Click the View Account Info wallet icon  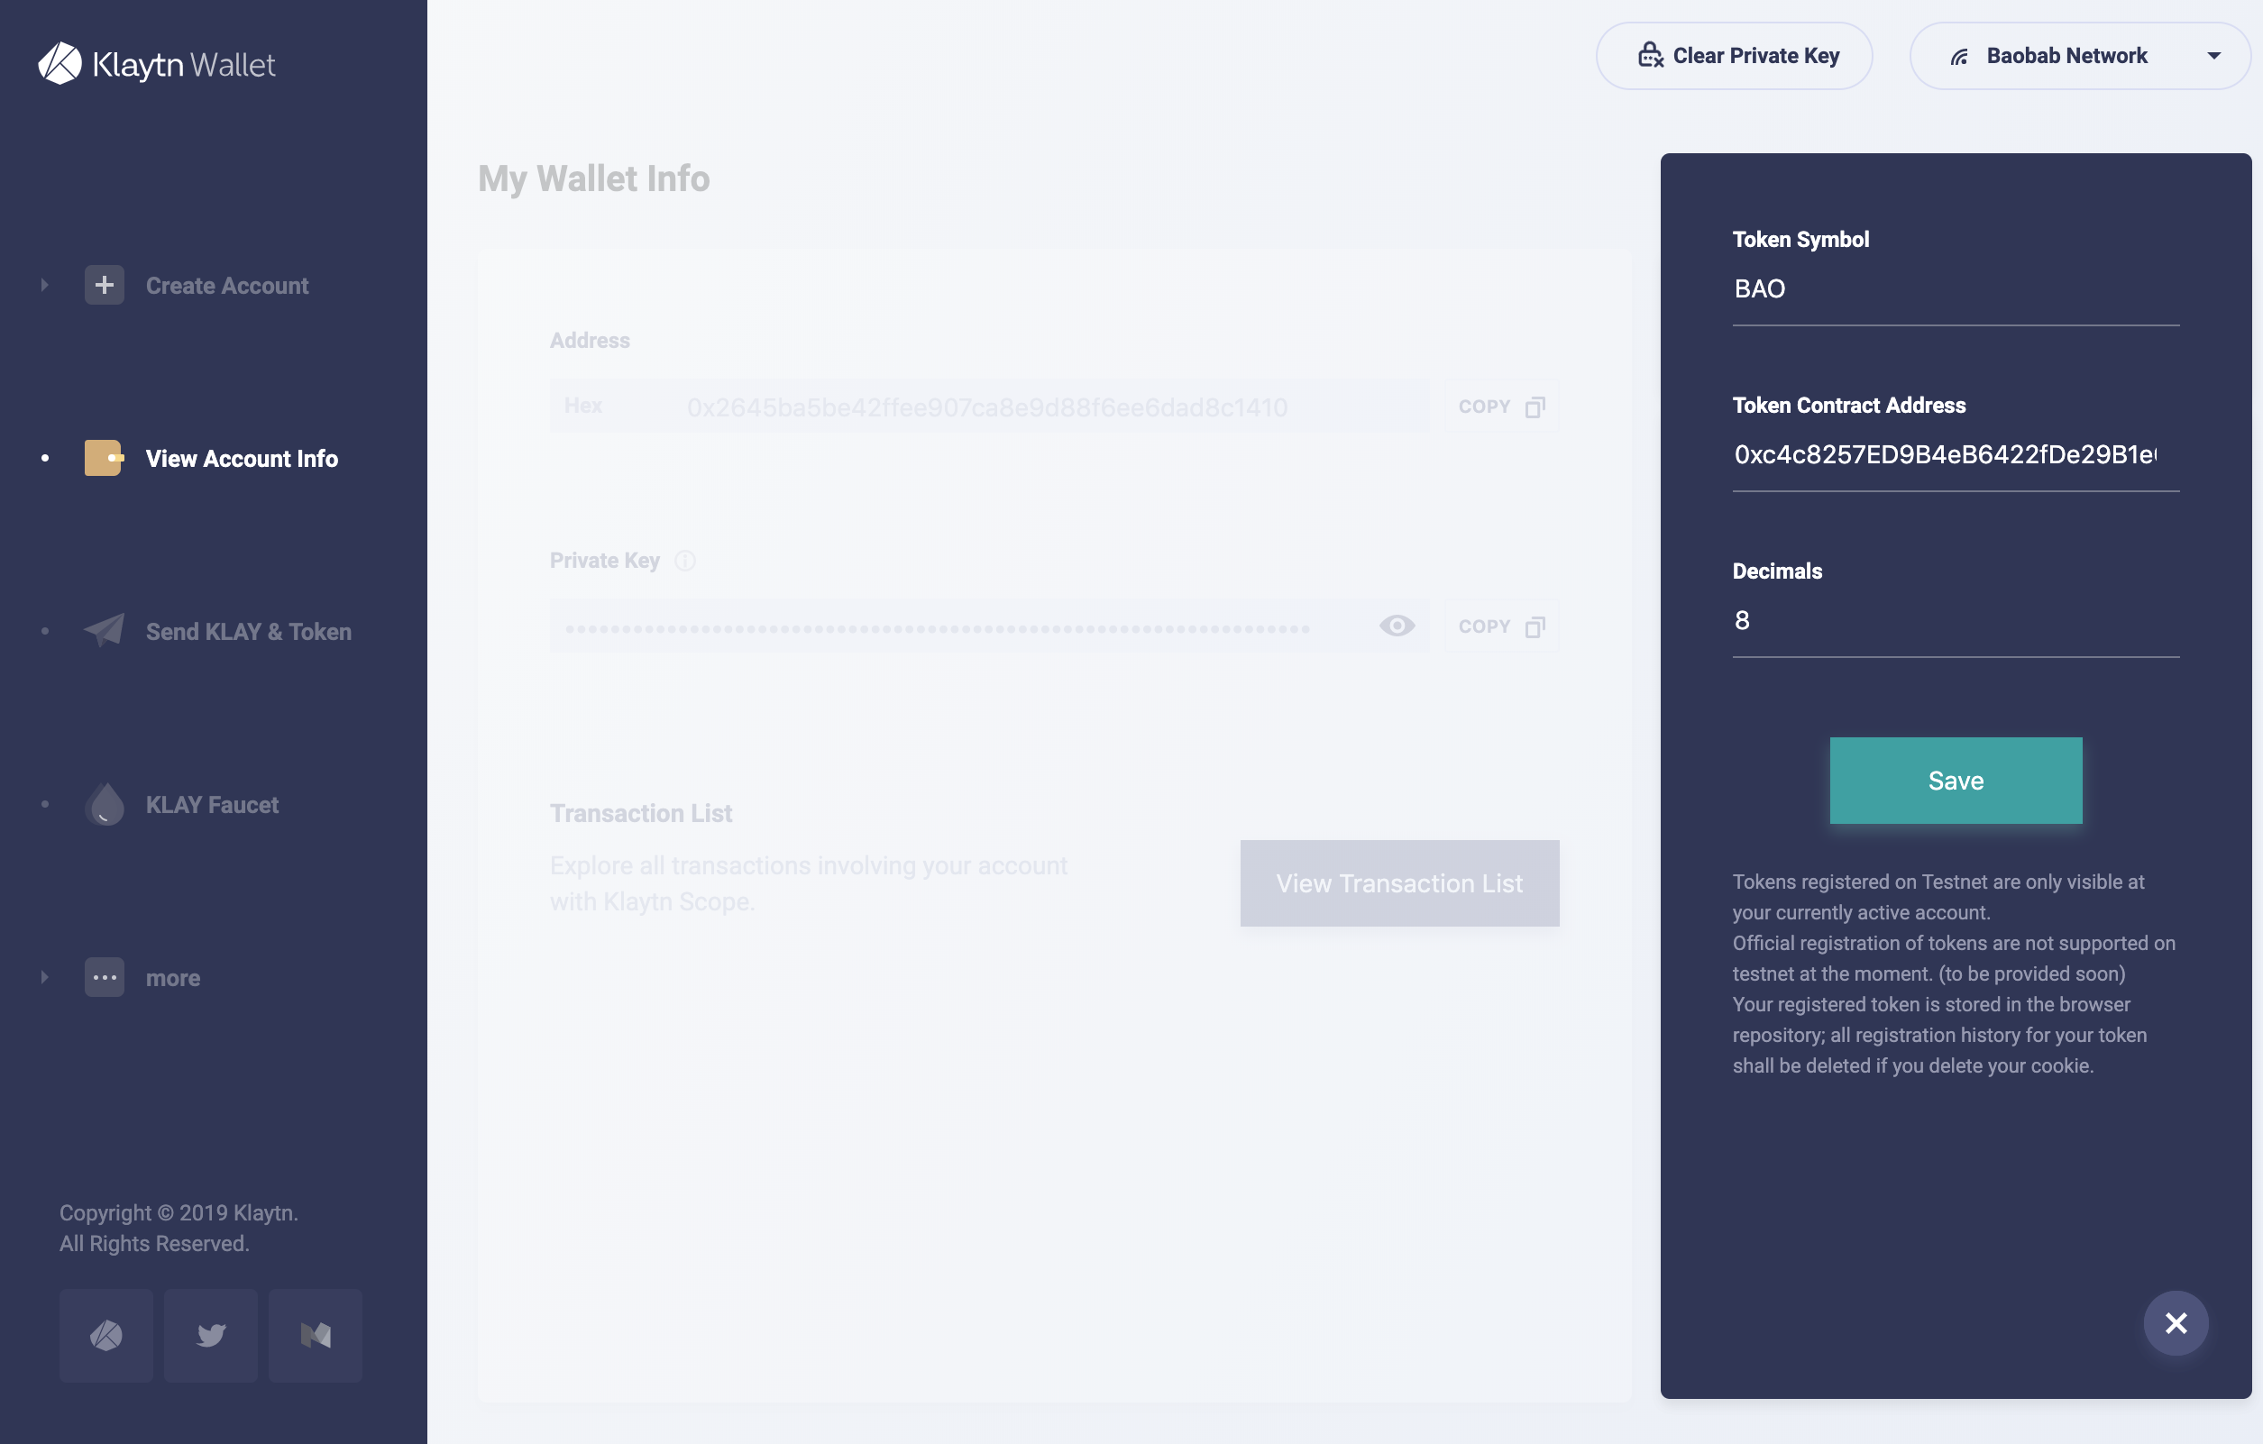point(102,457)
